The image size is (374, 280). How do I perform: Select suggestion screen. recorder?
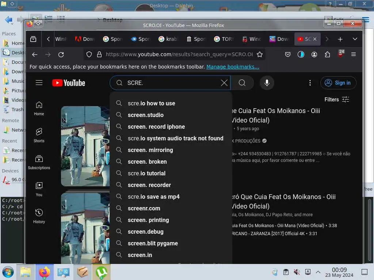tap(171, 185)
